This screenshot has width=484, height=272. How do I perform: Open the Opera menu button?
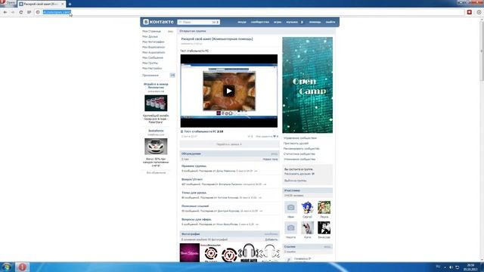(8, 3)
